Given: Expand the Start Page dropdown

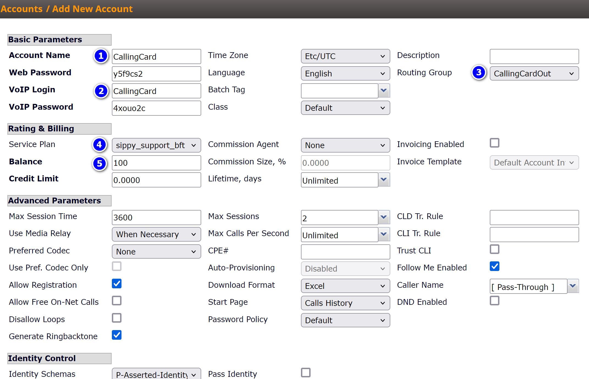Looking at the screenshot, I should (x=345, y=303).
